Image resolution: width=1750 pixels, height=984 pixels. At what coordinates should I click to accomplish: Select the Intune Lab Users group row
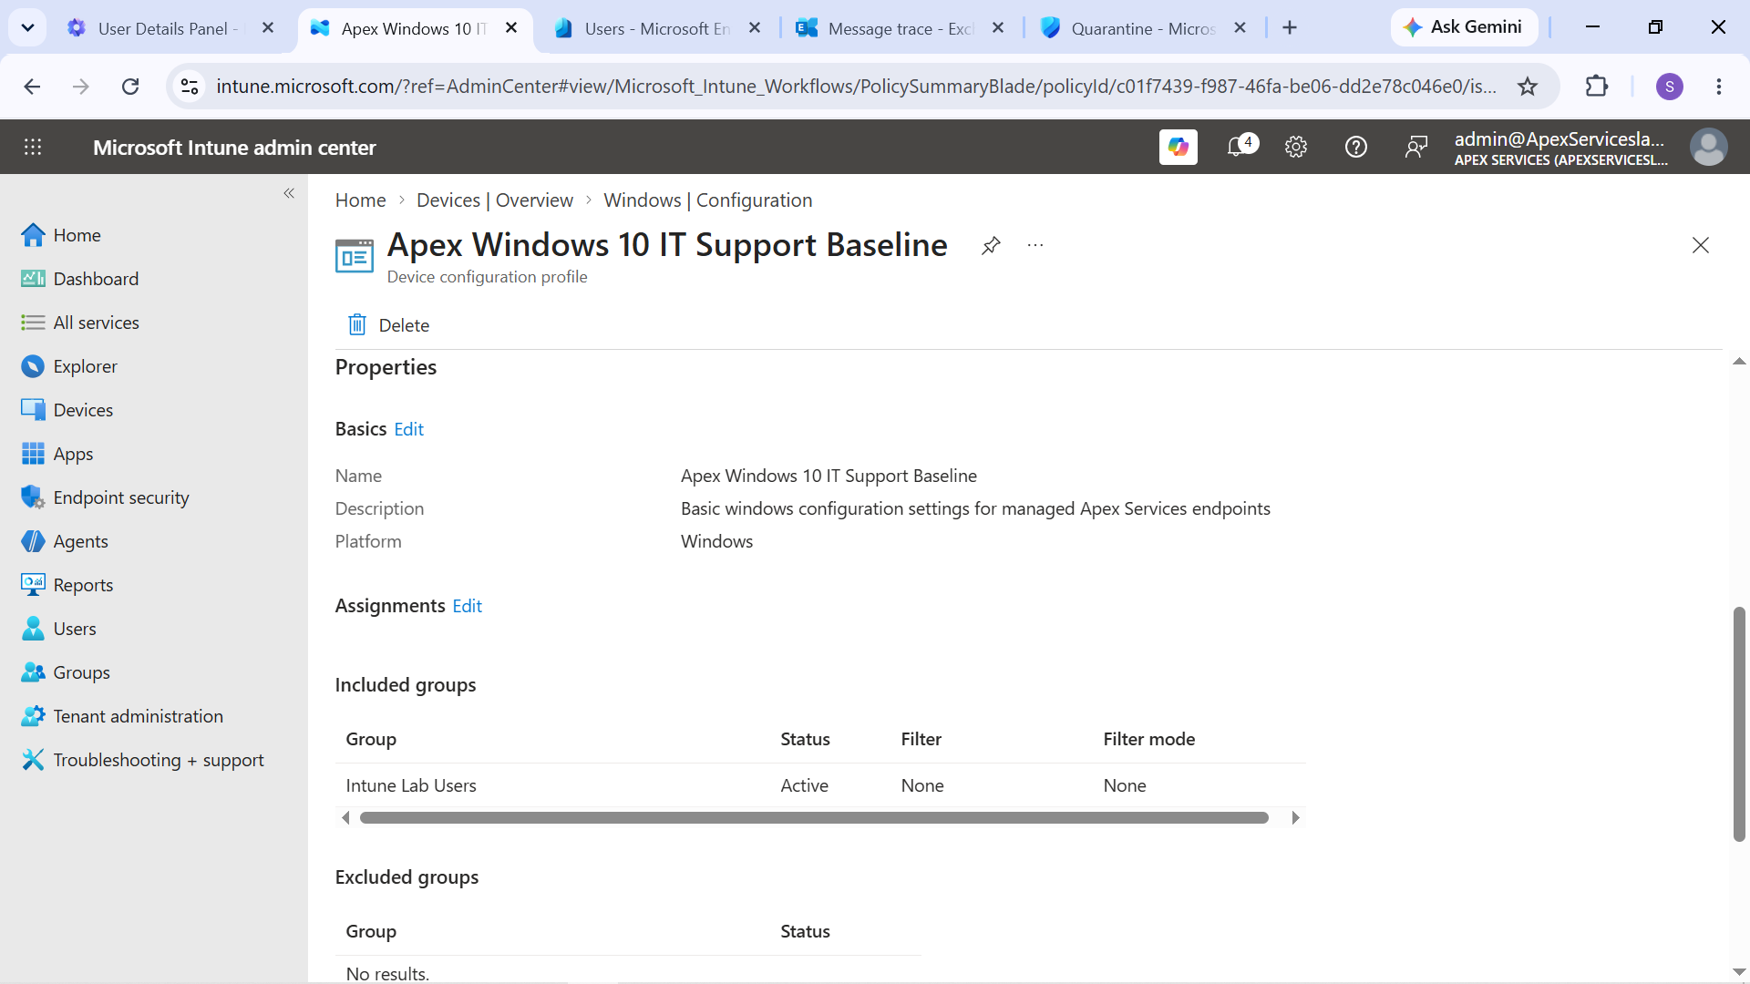[820, 785]
